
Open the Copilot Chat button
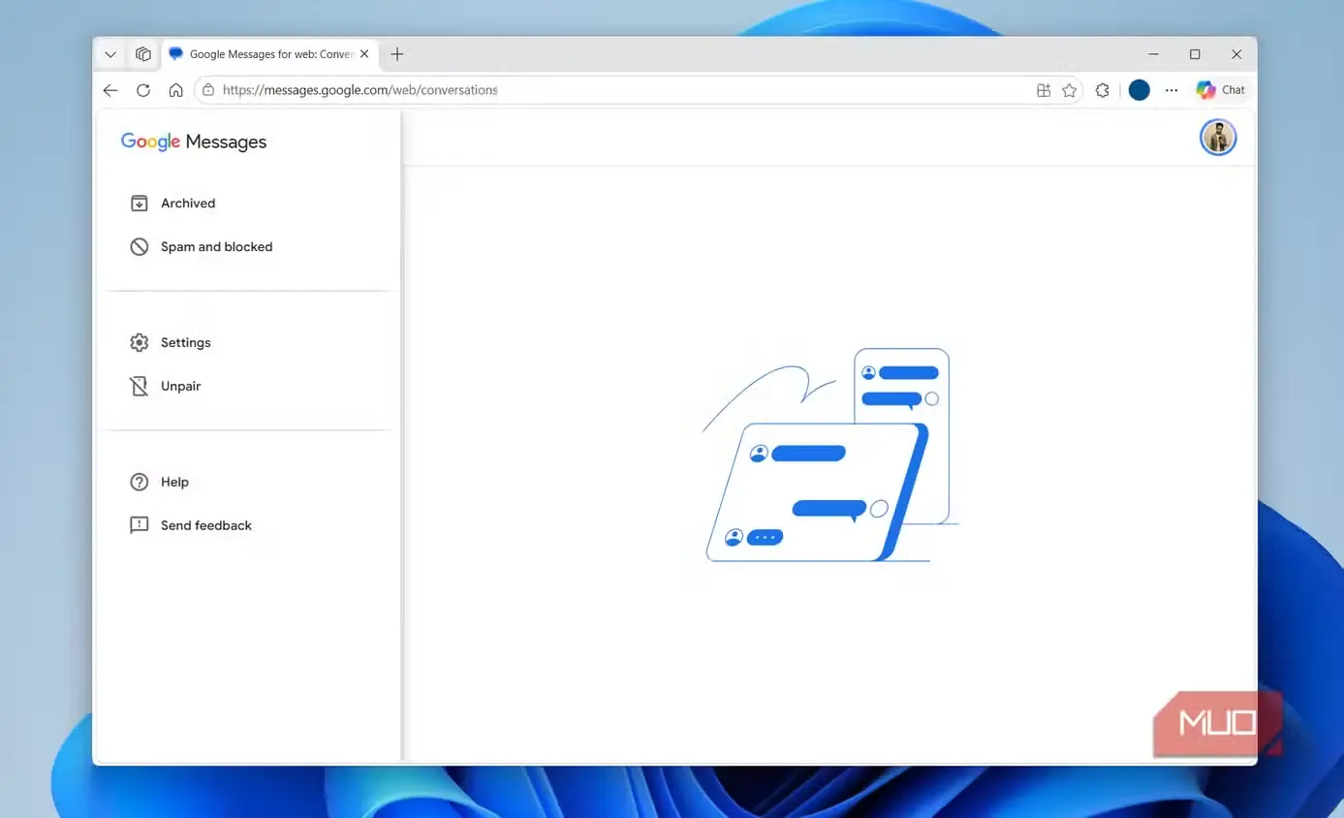[1221, 90]
